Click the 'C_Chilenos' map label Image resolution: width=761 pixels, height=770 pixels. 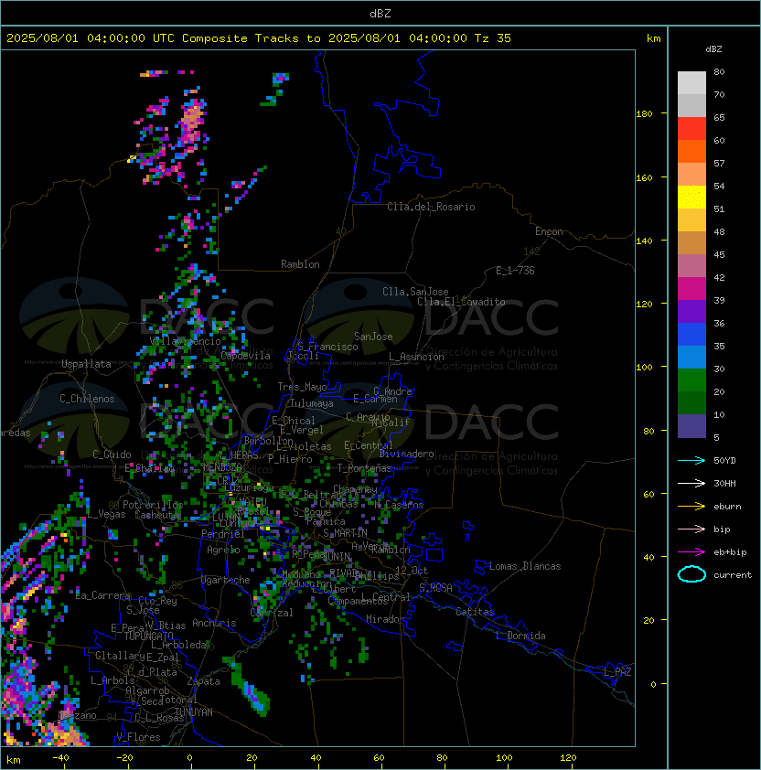click(87, 399)
